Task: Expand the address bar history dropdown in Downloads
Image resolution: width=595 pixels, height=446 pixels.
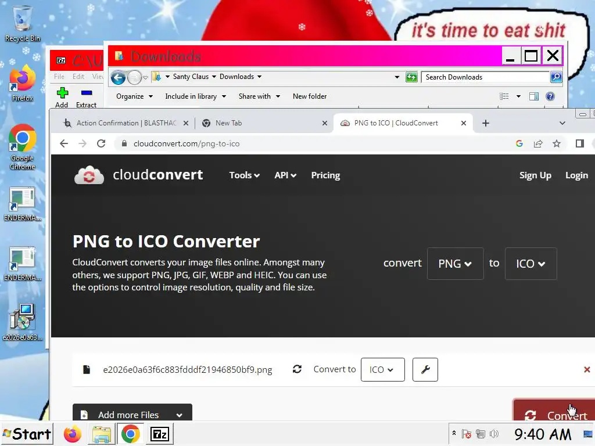Action: [397, 77]
